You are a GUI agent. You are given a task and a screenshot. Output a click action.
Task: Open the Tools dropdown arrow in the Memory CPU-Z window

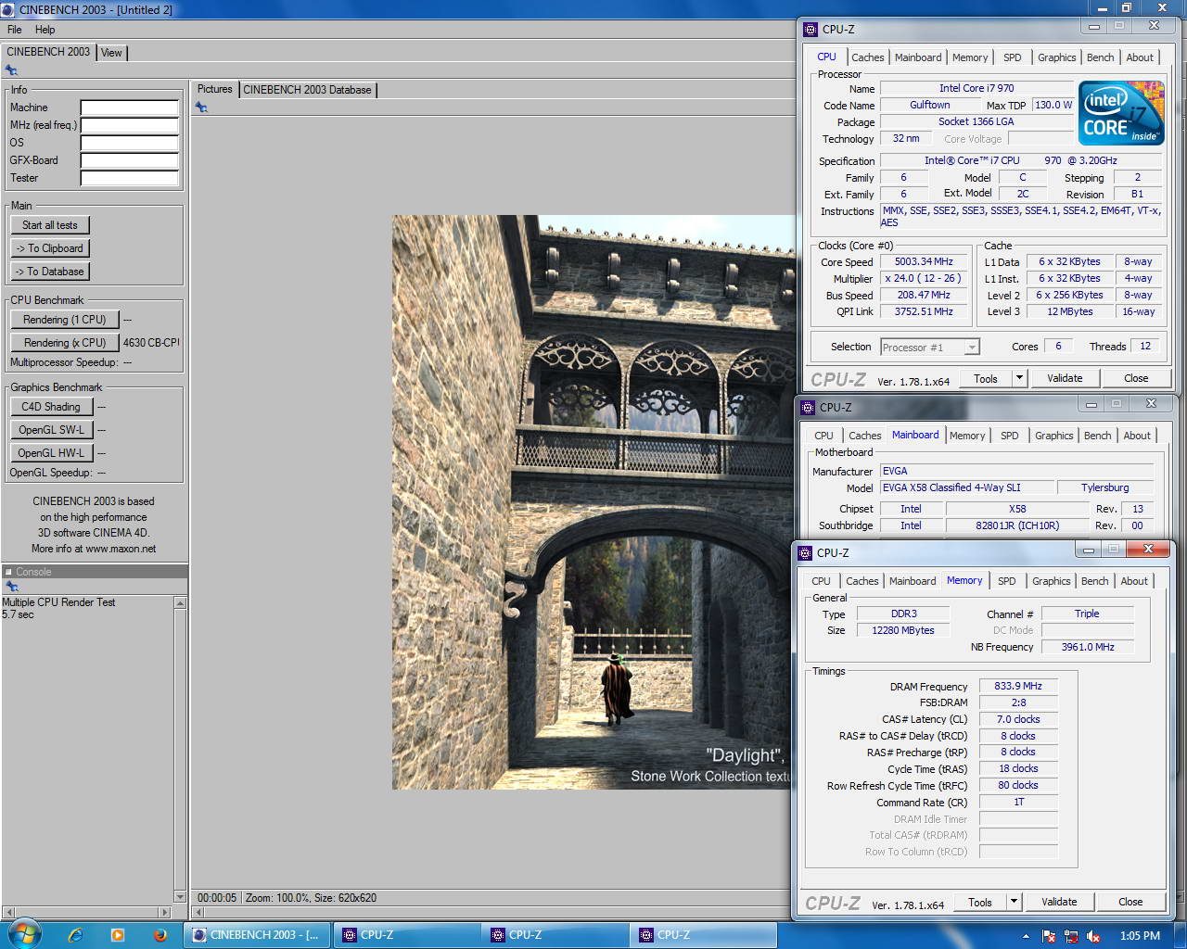click(1014, 902)
